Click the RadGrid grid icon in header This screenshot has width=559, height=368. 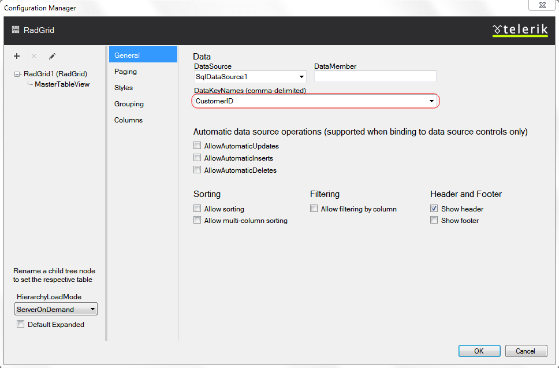pos(16,30)
